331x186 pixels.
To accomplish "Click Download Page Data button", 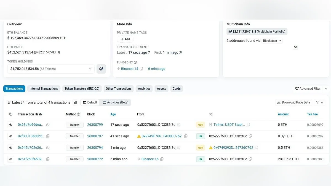I will point(293,103).
